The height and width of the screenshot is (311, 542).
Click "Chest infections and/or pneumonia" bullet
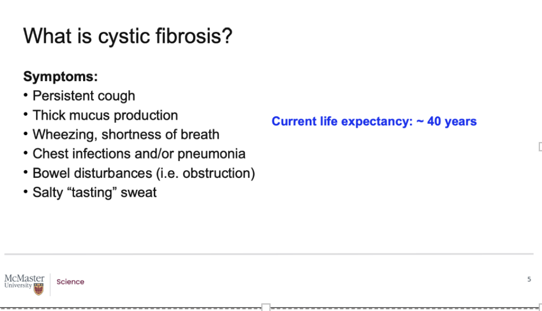tap(139, 153)
